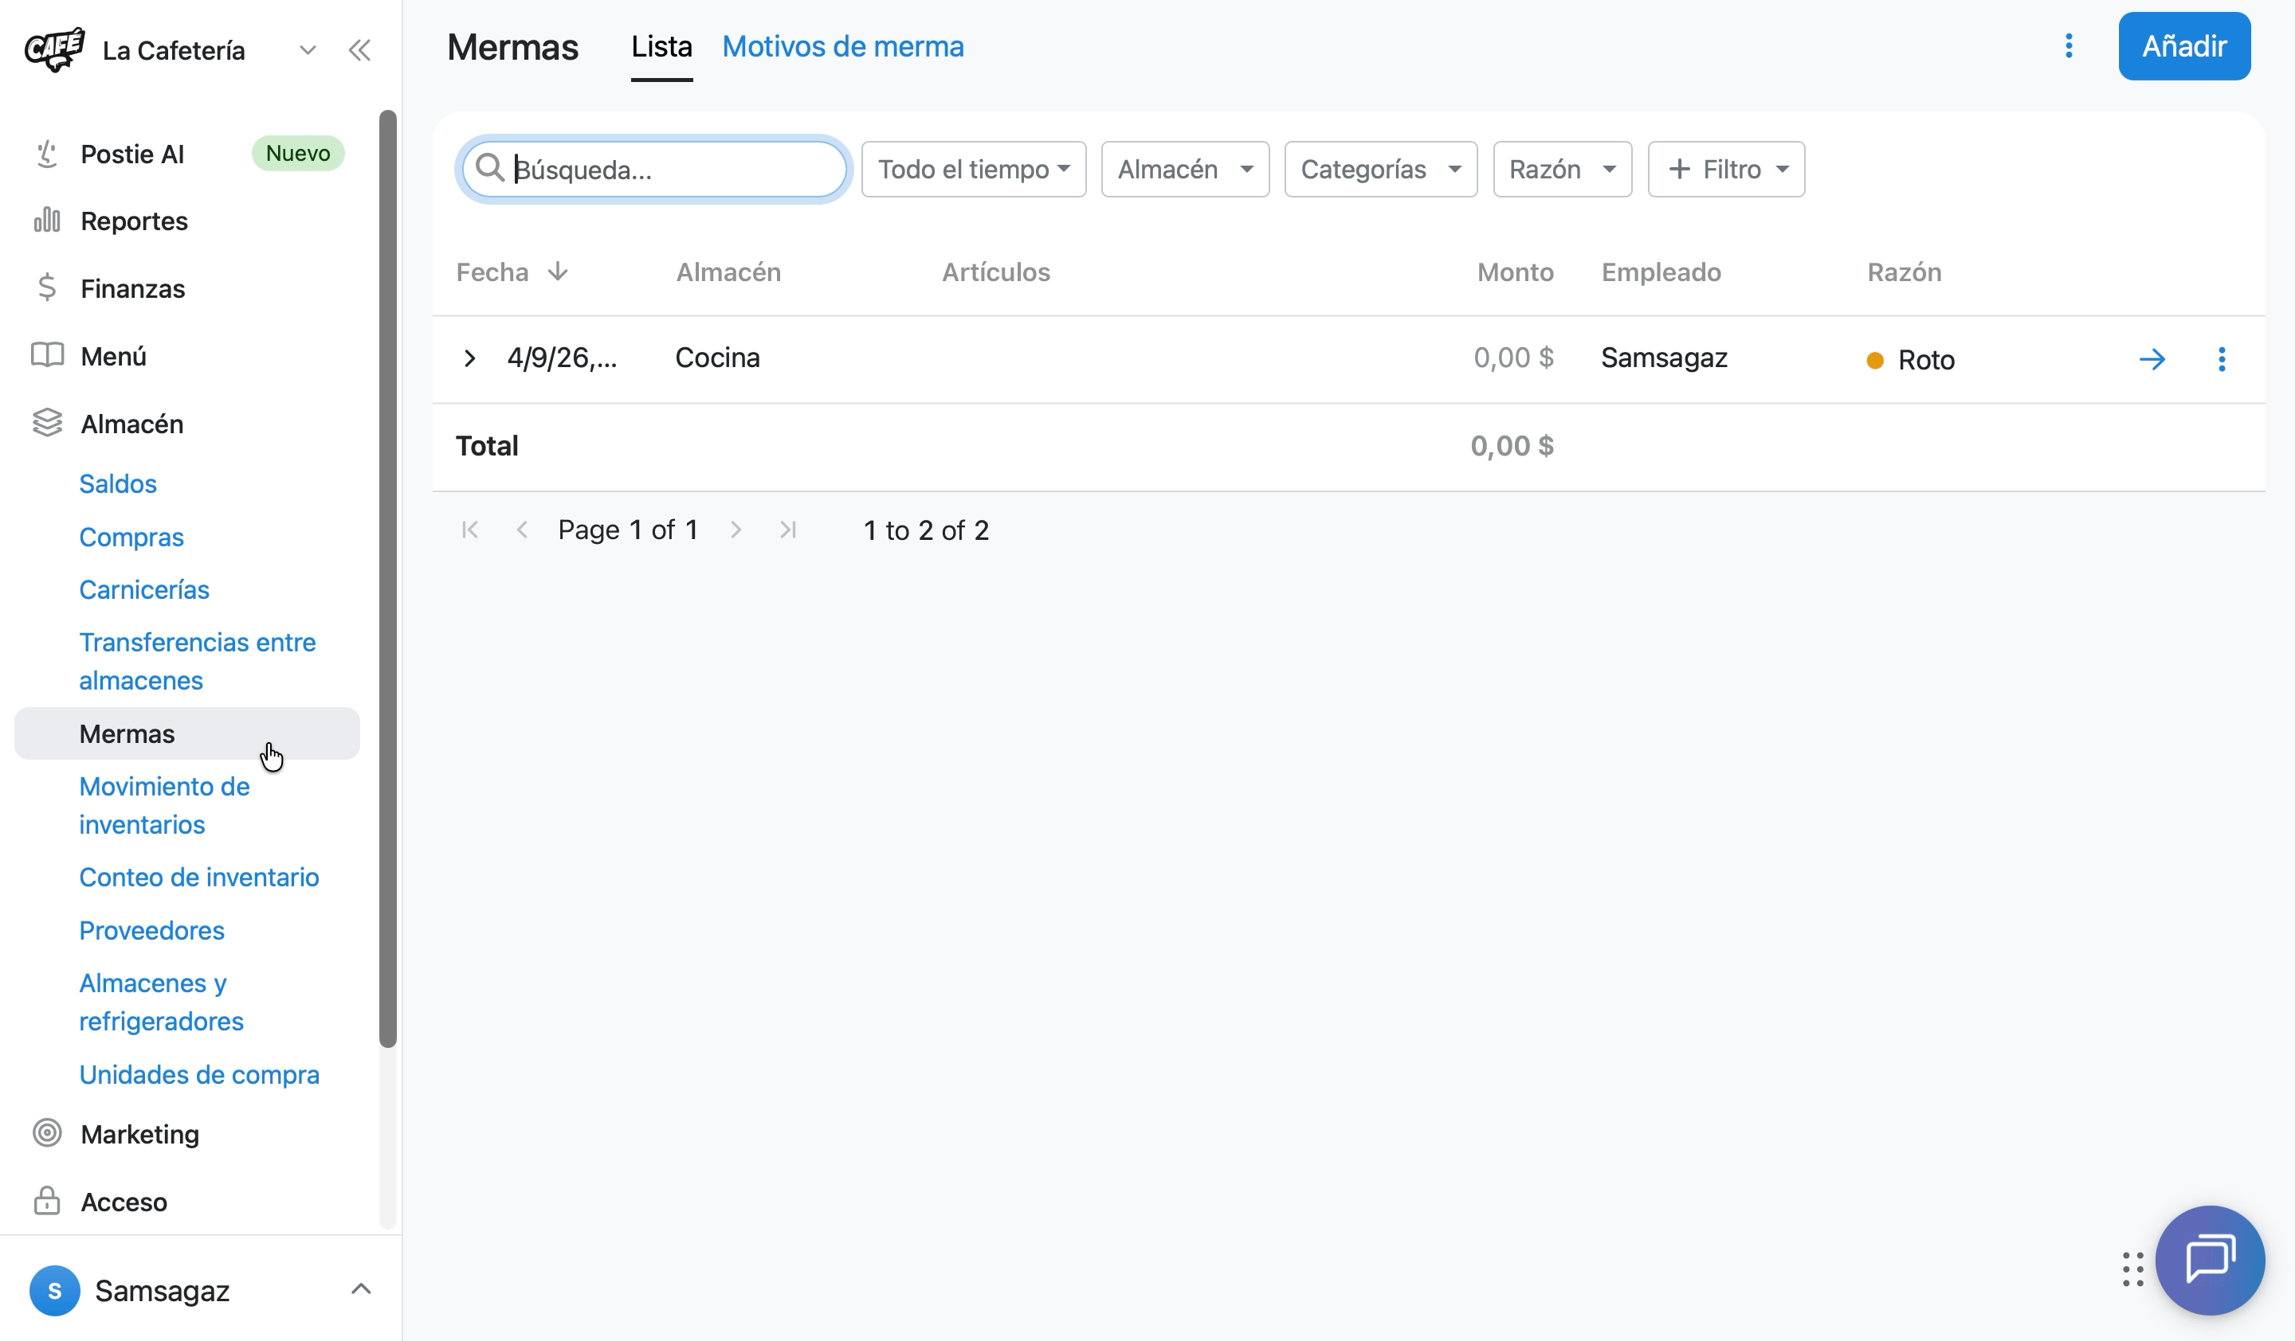Click the Búsqueda search field
This screenshot has width=2295, height=1341.
point(654,169)
